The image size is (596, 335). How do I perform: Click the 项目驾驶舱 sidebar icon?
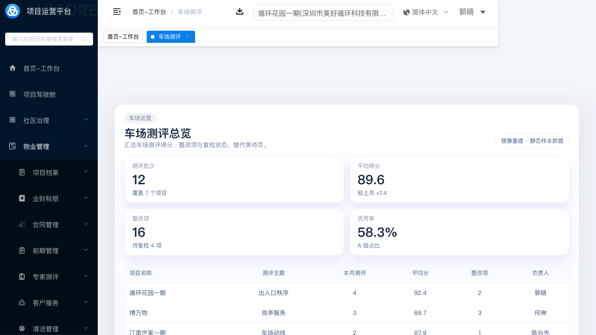click(13, 94)
